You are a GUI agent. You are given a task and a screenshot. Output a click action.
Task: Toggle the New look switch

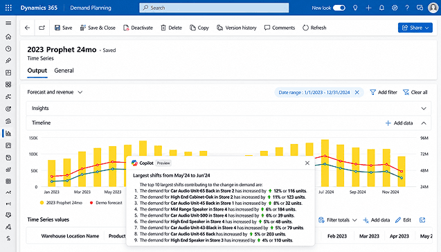click(x=339, y=8)
